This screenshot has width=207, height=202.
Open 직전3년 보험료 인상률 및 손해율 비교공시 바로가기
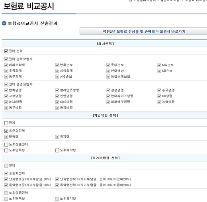(144, 31)
